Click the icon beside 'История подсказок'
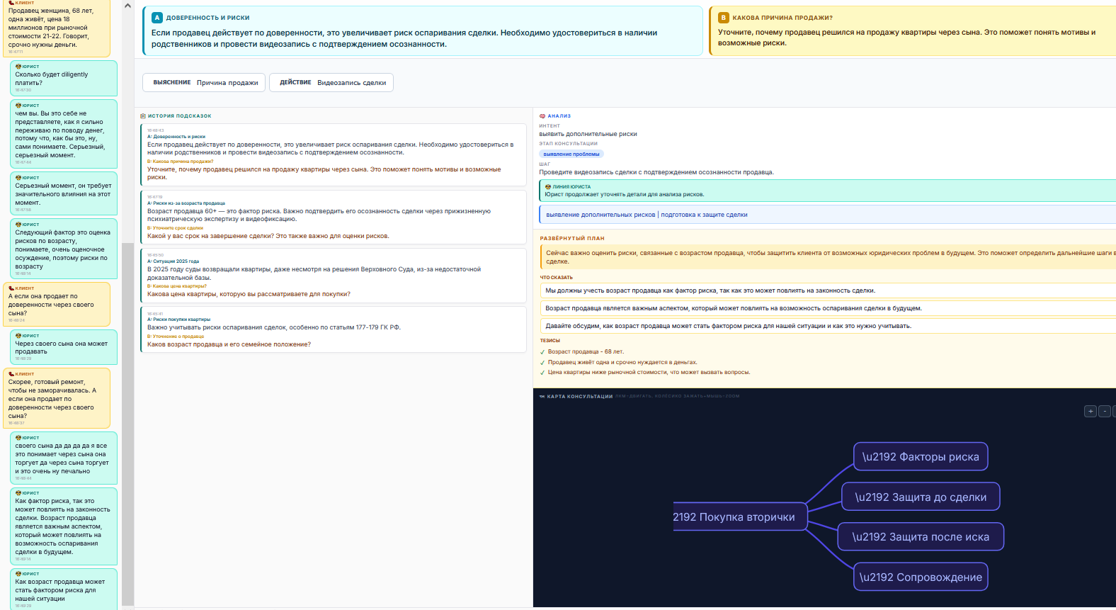 pyautogui.click(x=143, y=116)
